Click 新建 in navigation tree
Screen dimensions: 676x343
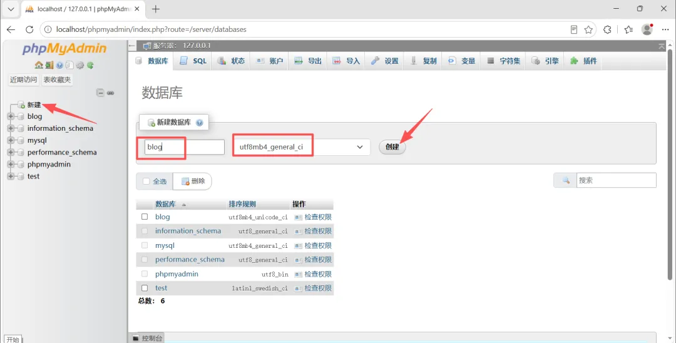(x=34, y=105)
